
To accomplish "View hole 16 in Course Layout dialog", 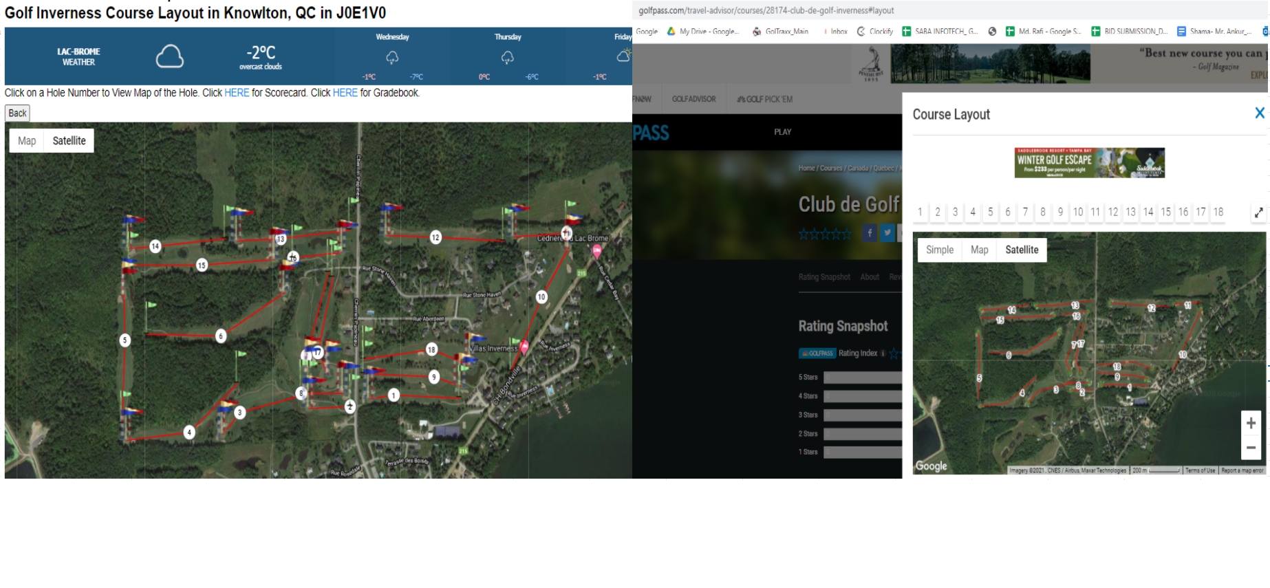I will [1183, 212].
